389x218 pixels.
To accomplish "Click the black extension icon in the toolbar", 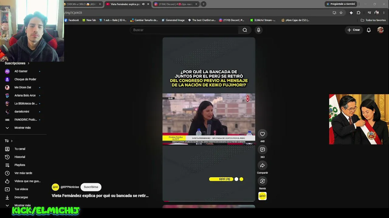I will click(351, 13).
